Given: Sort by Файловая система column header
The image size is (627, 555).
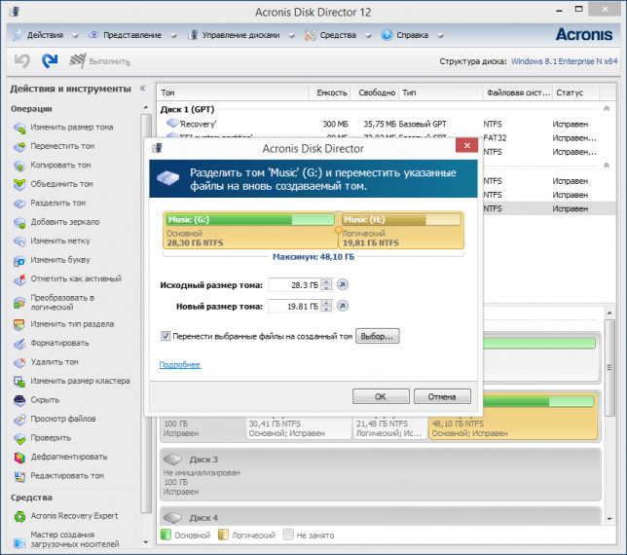Looking at the screenshot, I should (x=518, y=92).
